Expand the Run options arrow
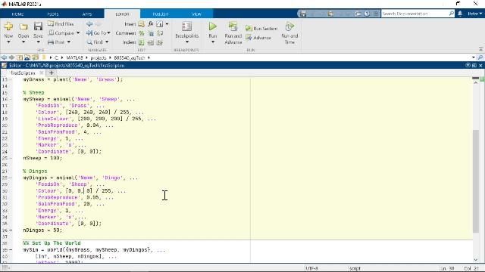The image size is (485, 272). coord(213,42)
